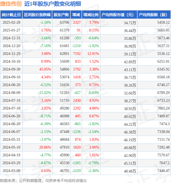Click the 20.86% price change cell
The image size is (171, 183).
45,147
